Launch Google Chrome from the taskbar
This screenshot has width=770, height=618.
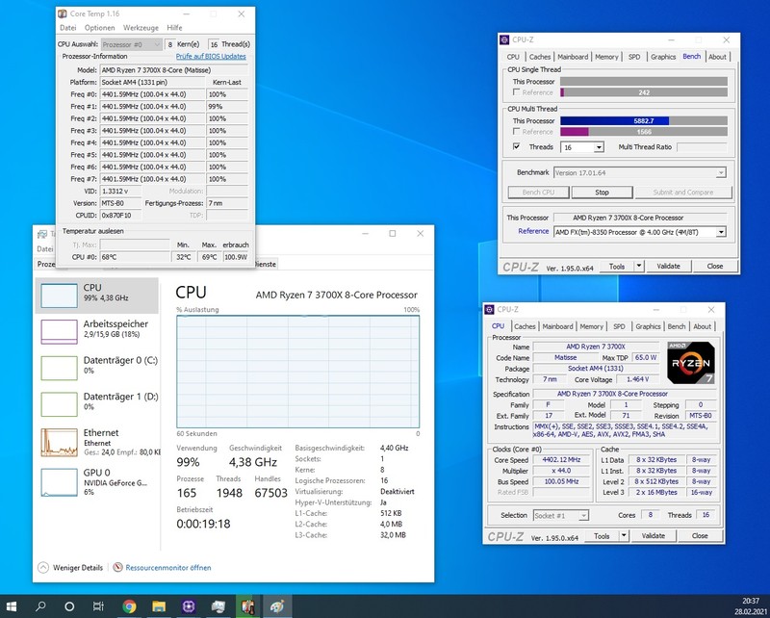pos(131,606)
